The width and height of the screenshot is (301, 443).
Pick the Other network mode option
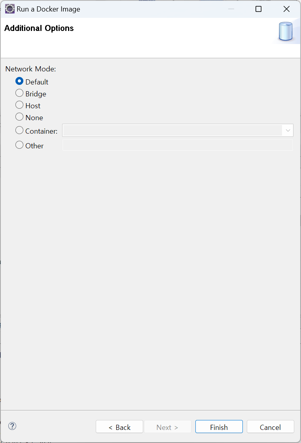coord(19,145)
